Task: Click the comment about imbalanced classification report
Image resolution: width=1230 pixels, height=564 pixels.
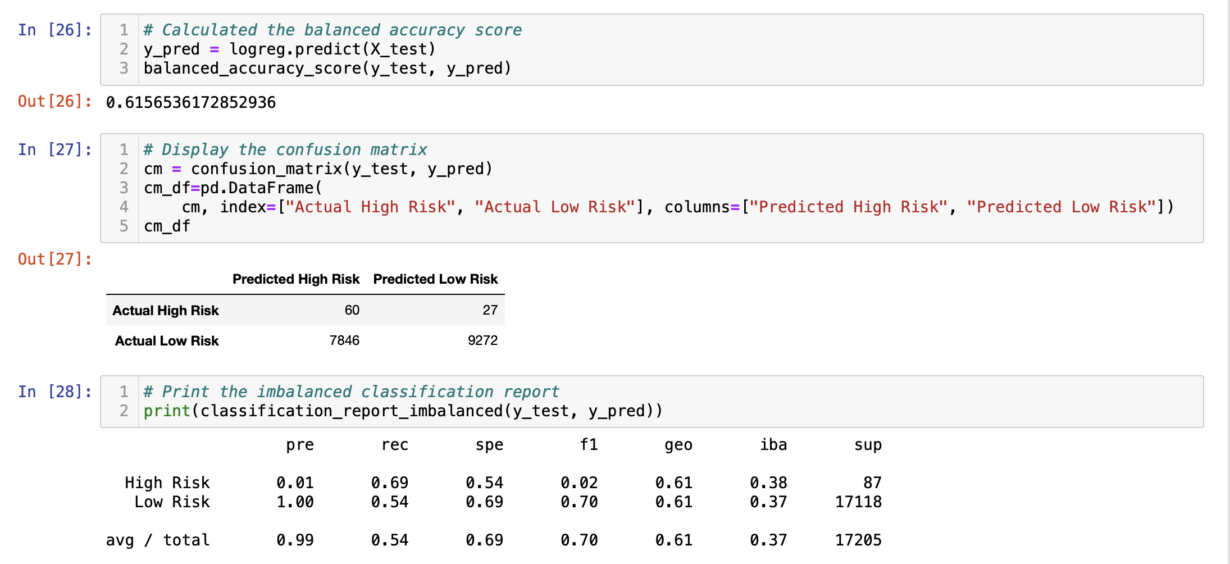Action: [351, 392]
